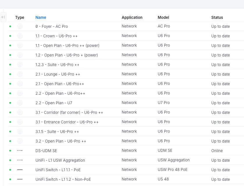Screen dimensions: 244x186
Task: Click the Application column header
Action: tap(132, 17)
